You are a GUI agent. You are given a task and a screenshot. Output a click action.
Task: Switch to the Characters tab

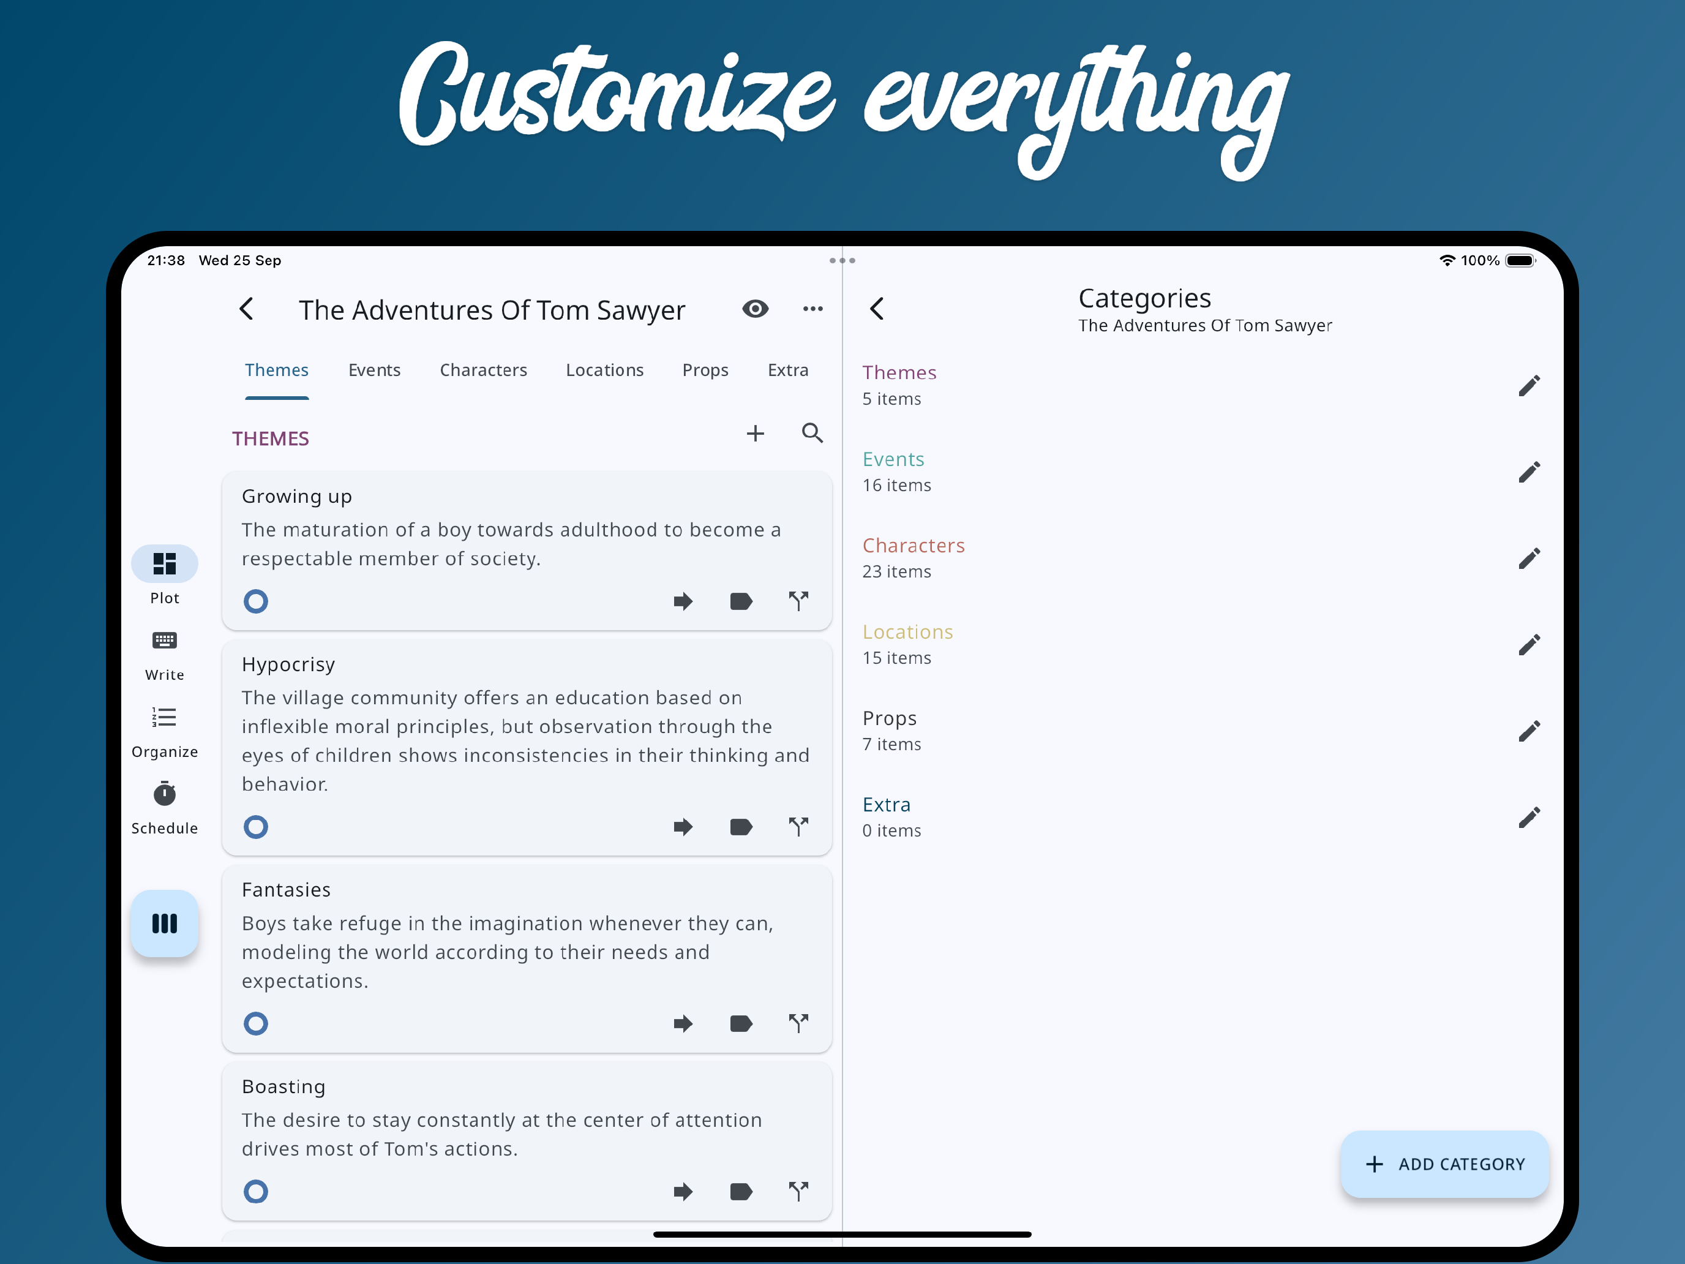point(483,371)
